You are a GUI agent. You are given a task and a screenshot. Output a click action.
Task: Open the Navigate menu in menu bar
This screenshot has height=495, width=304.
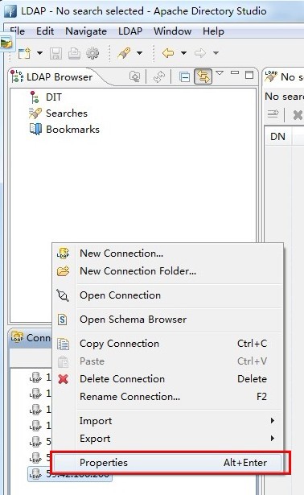point(86,31)
